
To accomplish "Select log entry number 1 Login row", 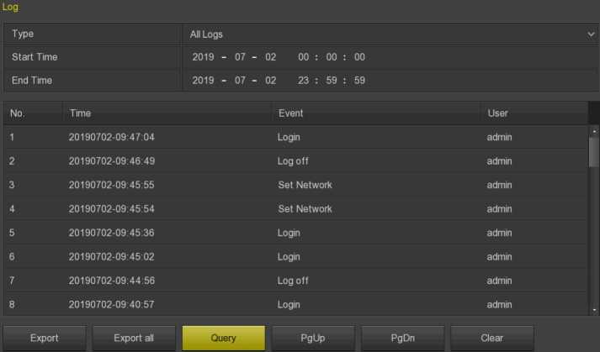I will click(x=295, y=137).
